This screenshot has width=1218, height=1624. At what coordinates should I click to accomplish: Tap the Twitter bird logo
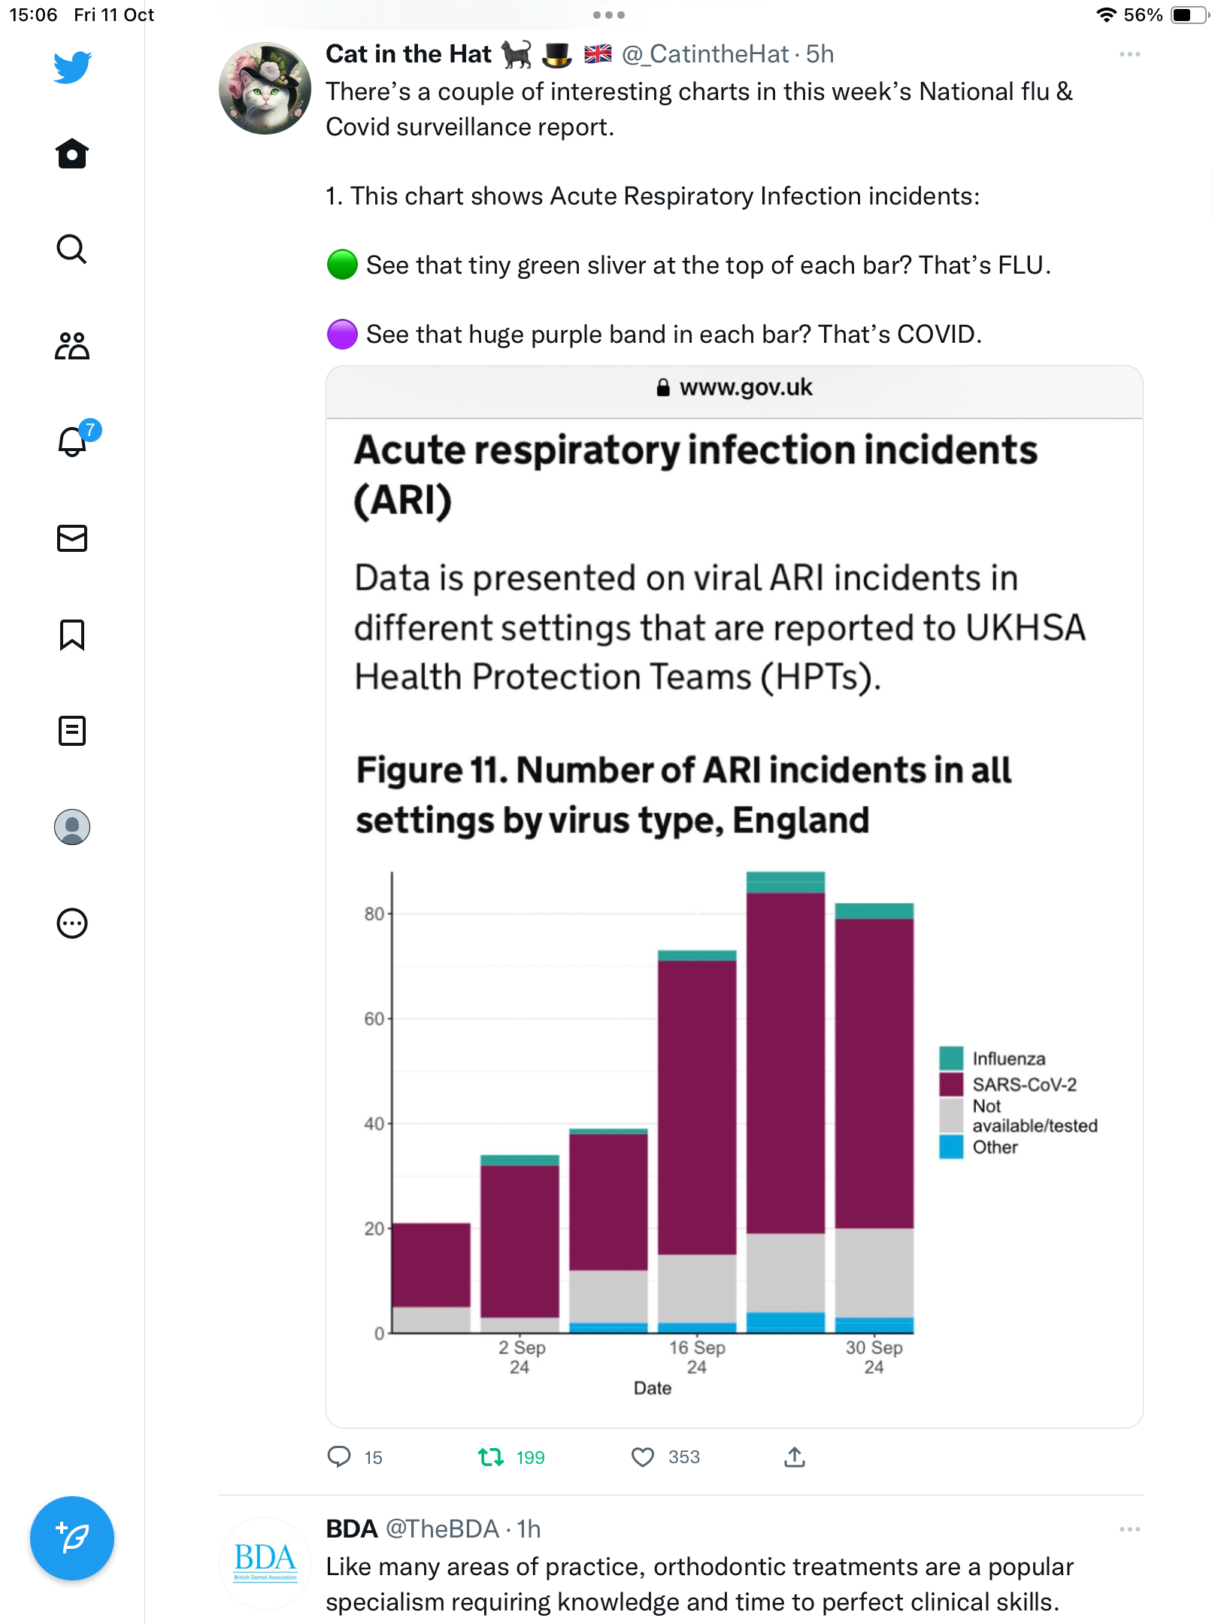click(72, 67)
